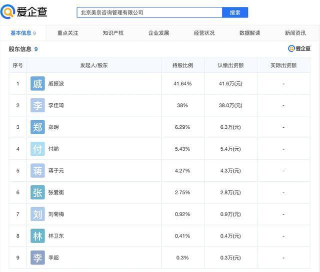Open the 重点关注 tab
Screen dimensions: 320x272
(x=67, y=33)
